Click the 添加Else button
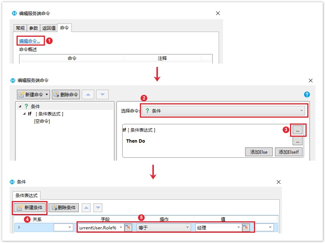This screenshot has height=243, width=325. click(x=259, y=152)
